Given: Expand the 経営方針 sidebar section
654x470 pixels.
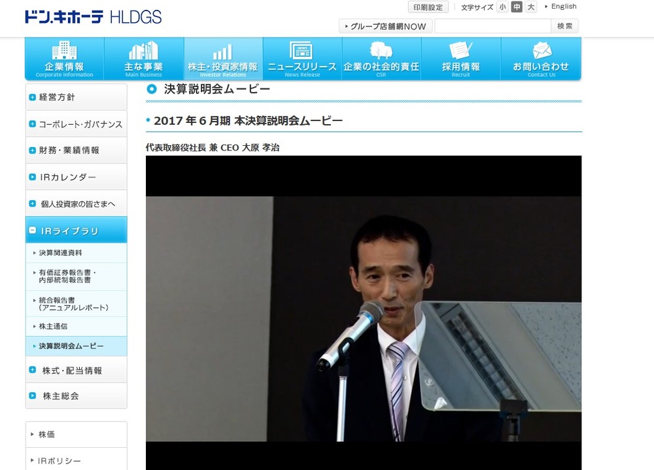Looking at the screenshot, I should (33, 97).
